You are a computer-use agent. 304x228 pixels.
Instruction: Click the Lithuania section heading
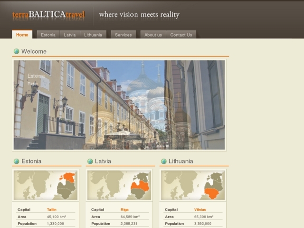180,161
